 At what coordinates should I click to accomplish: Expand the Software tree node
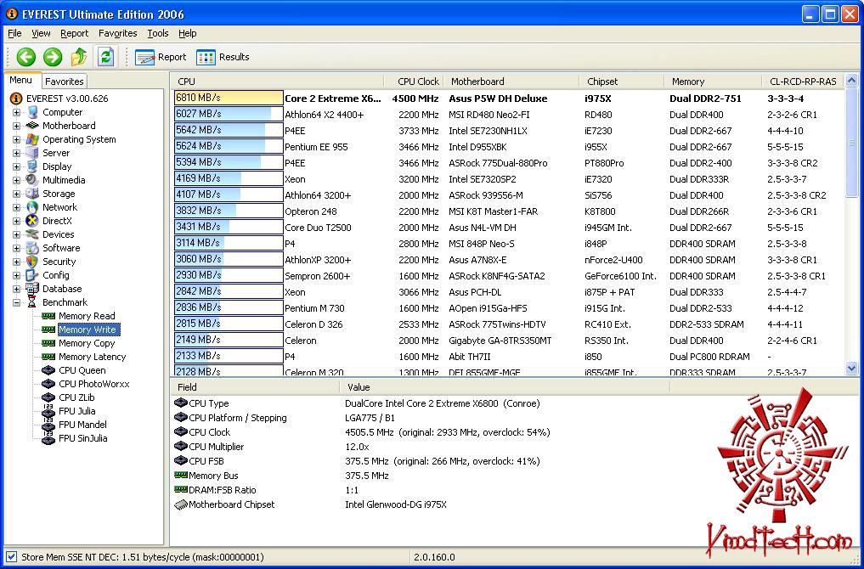(x=16, y=248)
